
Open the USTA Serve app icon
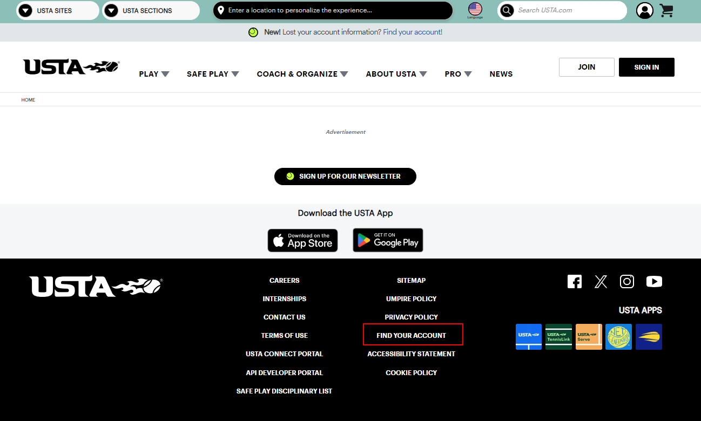[x=589, y=336]
